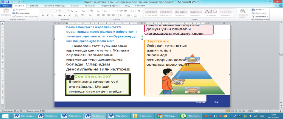Open the font size dropdown

[x=68, y=11]
